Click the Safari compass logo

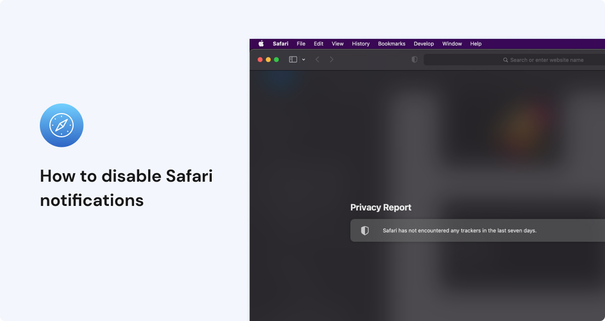tap(62, 125)
